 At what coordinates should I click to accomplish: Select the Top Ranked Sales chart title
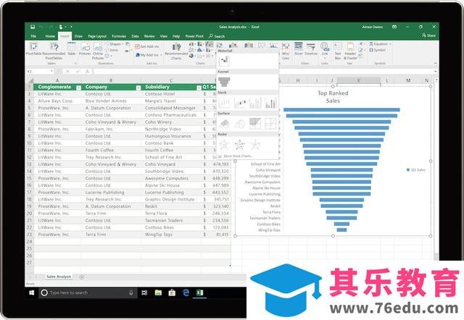(333, 97)
